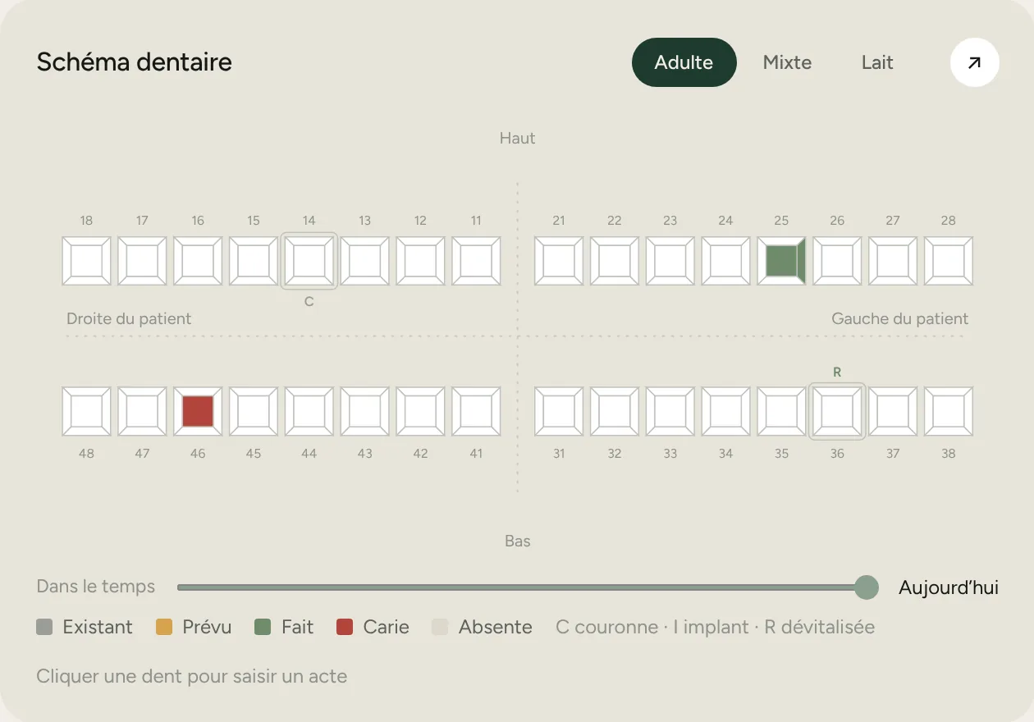The image size is (1034, 722).
Task: Click tooth 44 square
Action: click(x=309, y=411)
